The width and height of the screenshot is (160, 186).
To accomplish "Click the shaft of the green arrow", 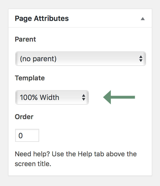I will [123, 97].
